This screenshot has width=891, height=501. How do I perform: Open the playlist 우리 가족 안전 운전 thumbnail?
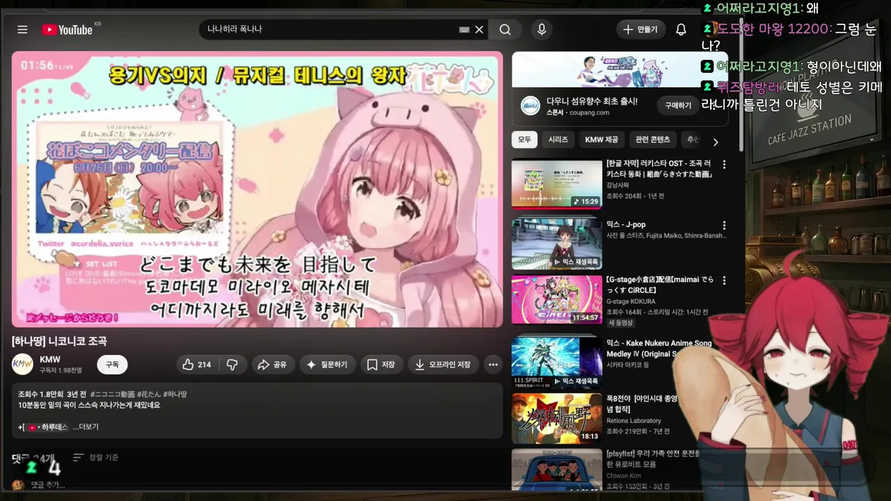557,470
